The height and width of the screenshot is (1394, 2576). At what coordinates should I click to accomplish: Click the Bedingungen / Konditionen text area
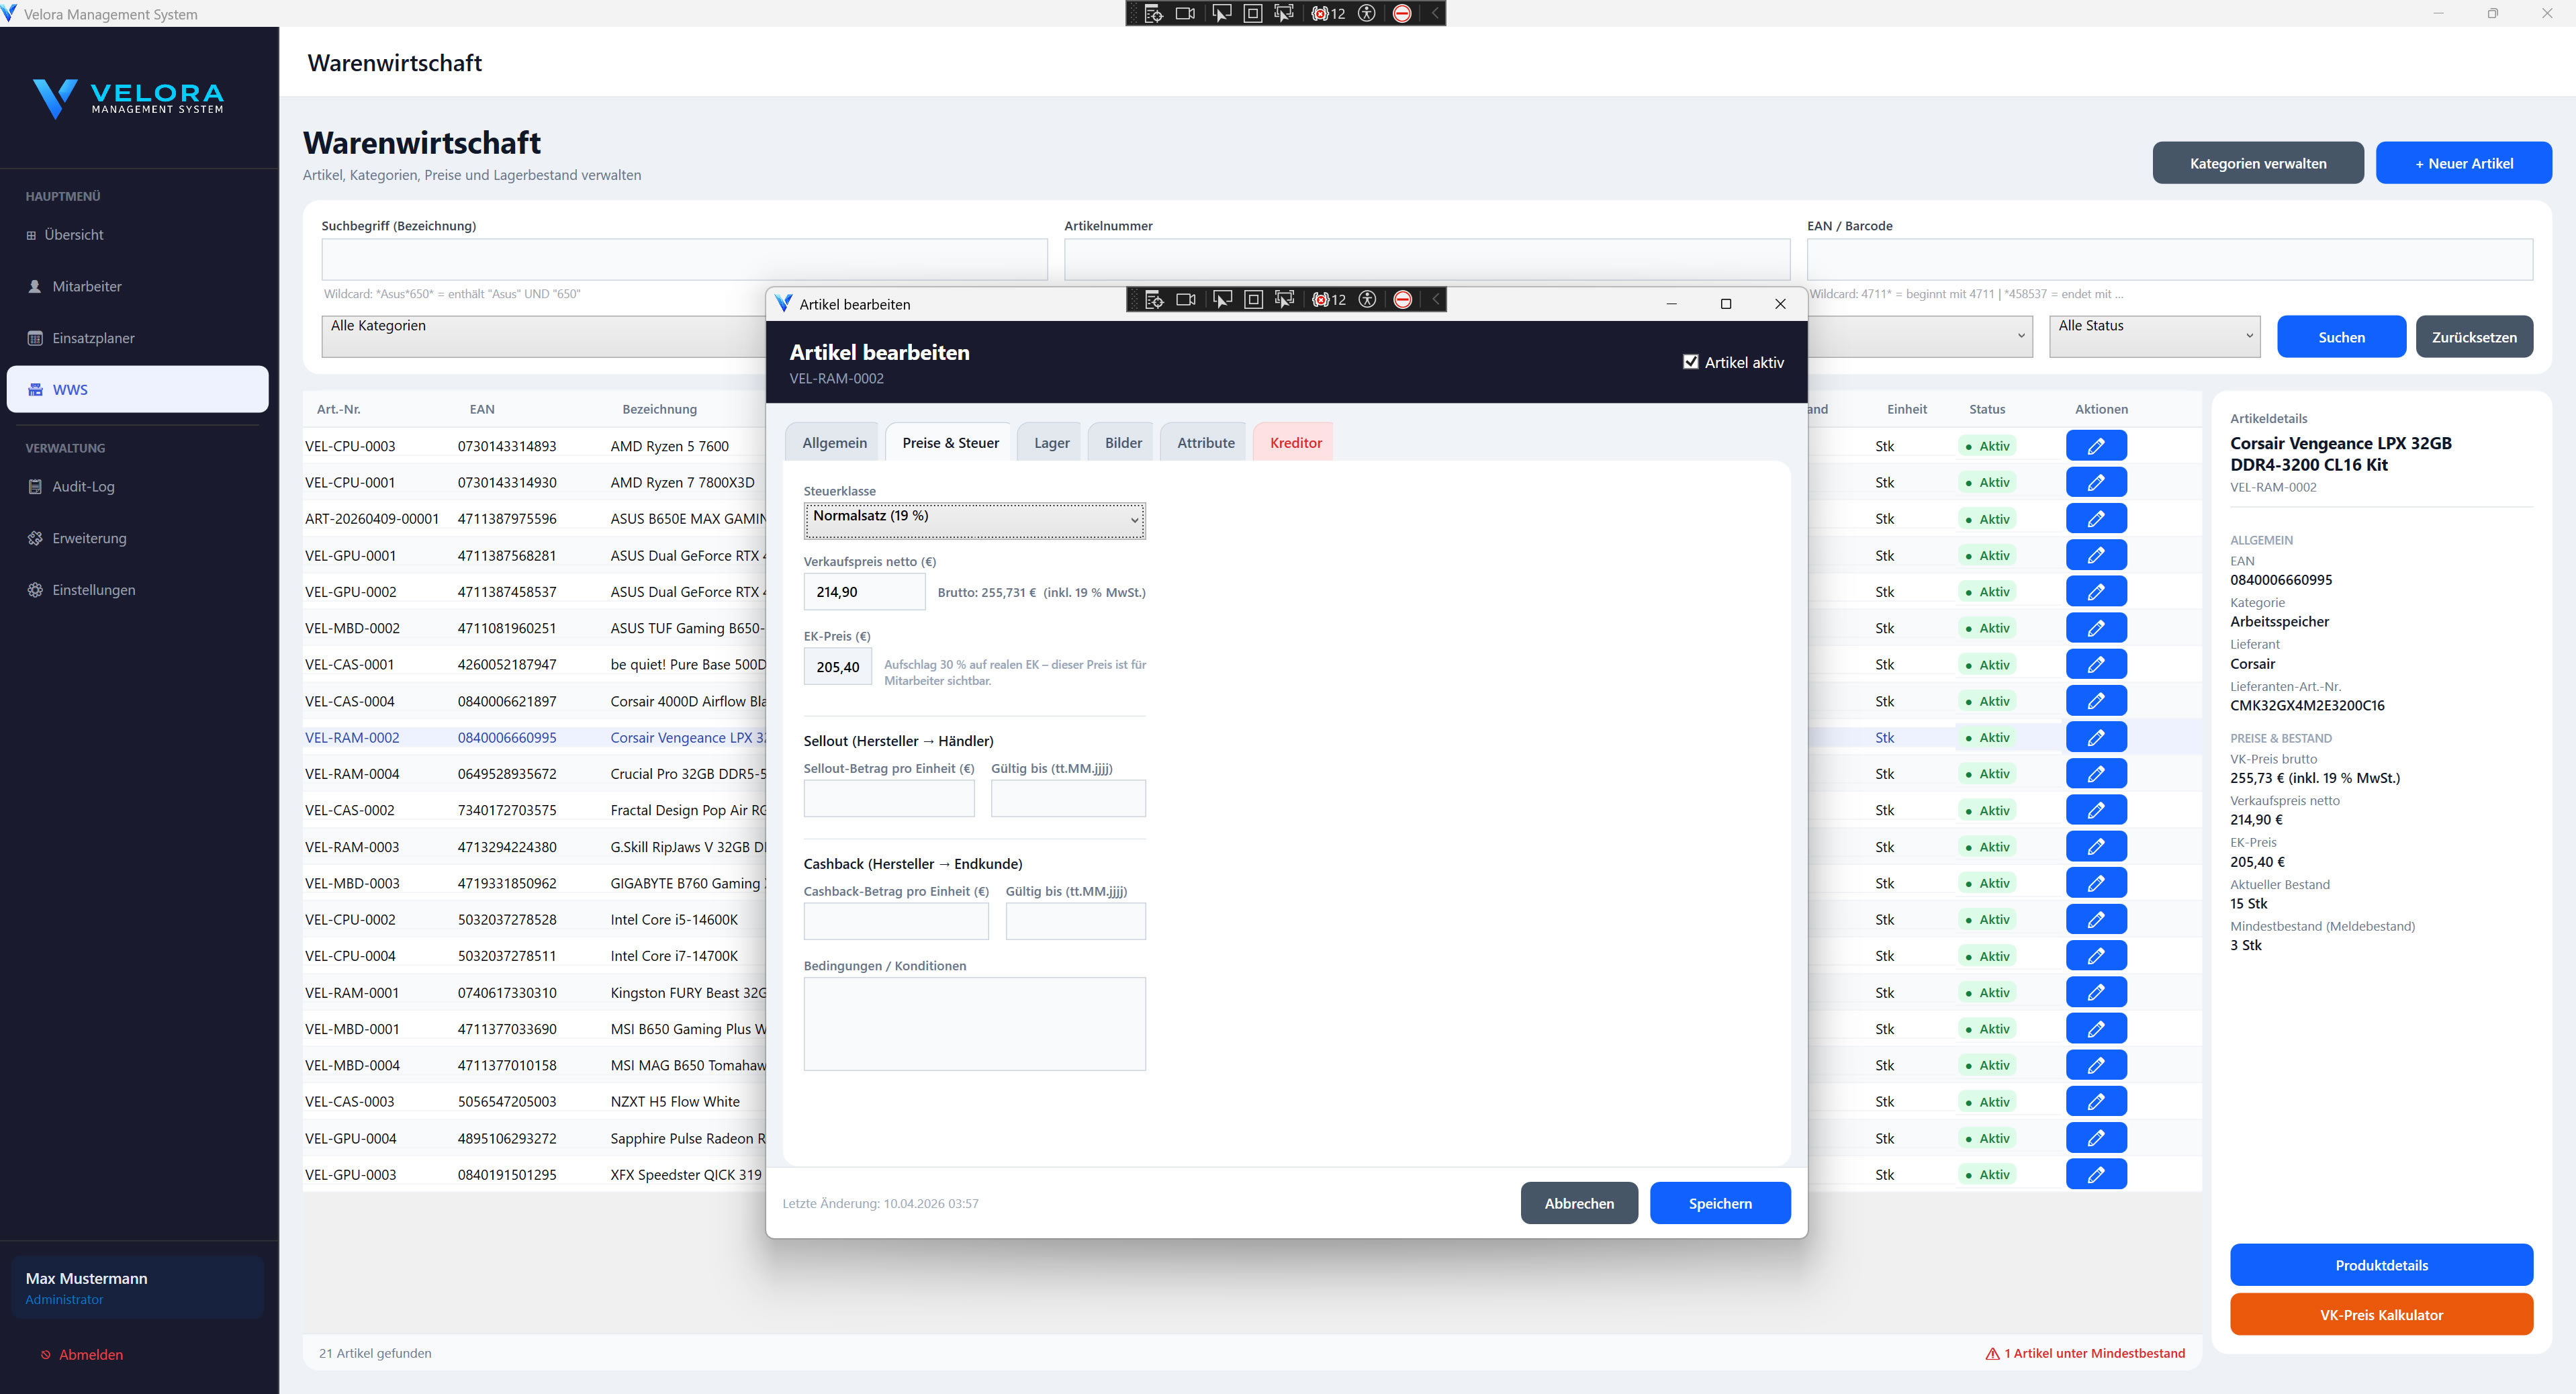974,1024
